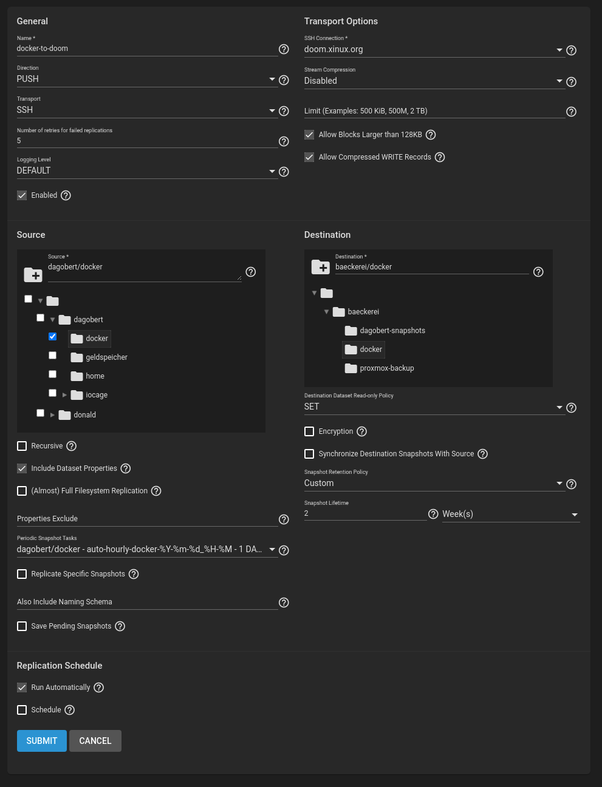
Task: Click the help icon next to Encryption
Action: [x=361, y=431]
